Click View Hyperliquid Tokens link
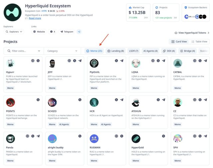Image resolution: width=213 pixels, height=168 pixels. pos(192,33)
